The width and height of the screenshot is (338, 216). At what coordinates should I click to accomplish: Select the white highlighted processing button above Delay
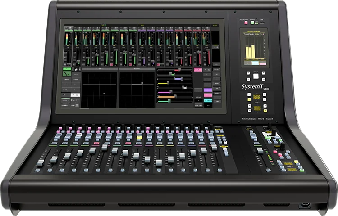tap(75, 95)
